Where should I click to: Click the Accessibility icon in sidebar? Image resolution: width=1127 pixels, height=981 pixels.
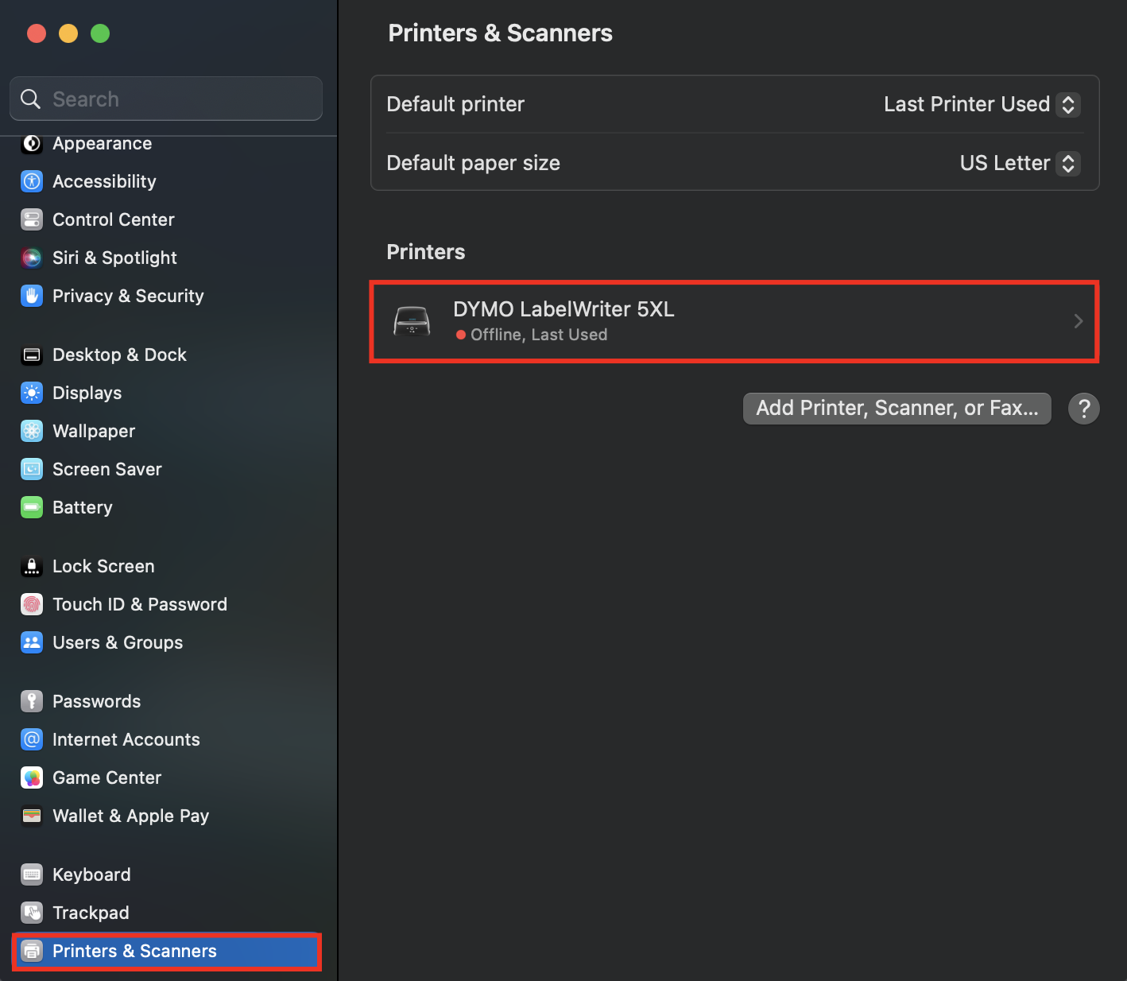[32, 181]
